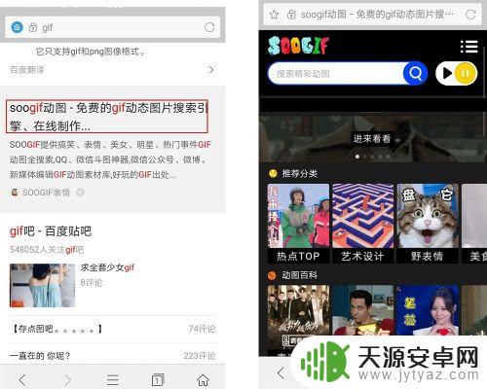487x389 pixels.
Task: Click the blue magnifier search button
Action: (x=415, y=73)
